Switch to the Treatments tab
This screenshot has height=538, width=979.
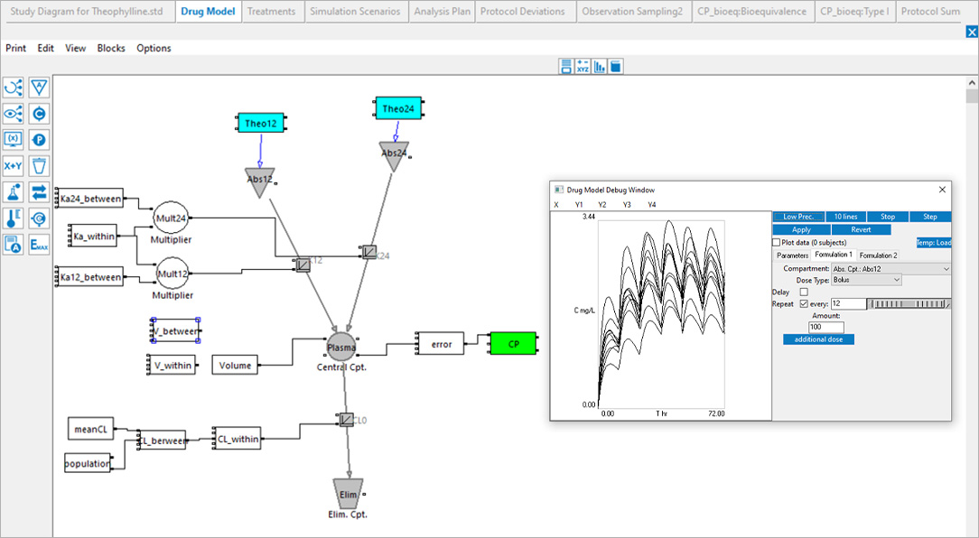pyautogui.click(x=272, y=11)
